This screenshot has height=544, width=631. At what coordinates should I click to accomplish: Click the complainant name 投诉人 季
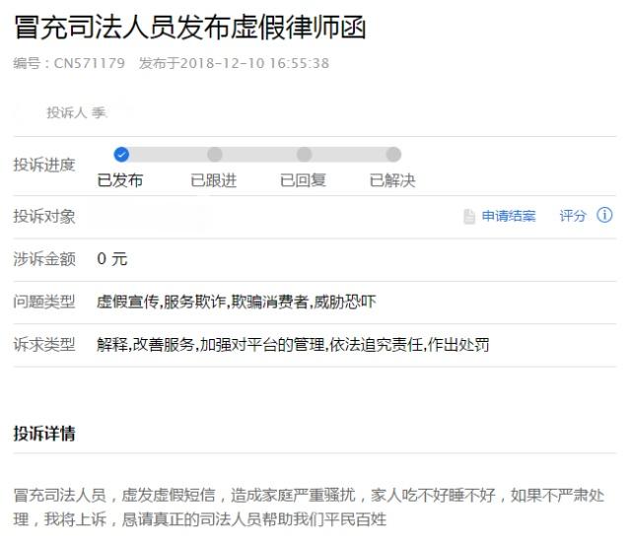(x=77, y=112)
